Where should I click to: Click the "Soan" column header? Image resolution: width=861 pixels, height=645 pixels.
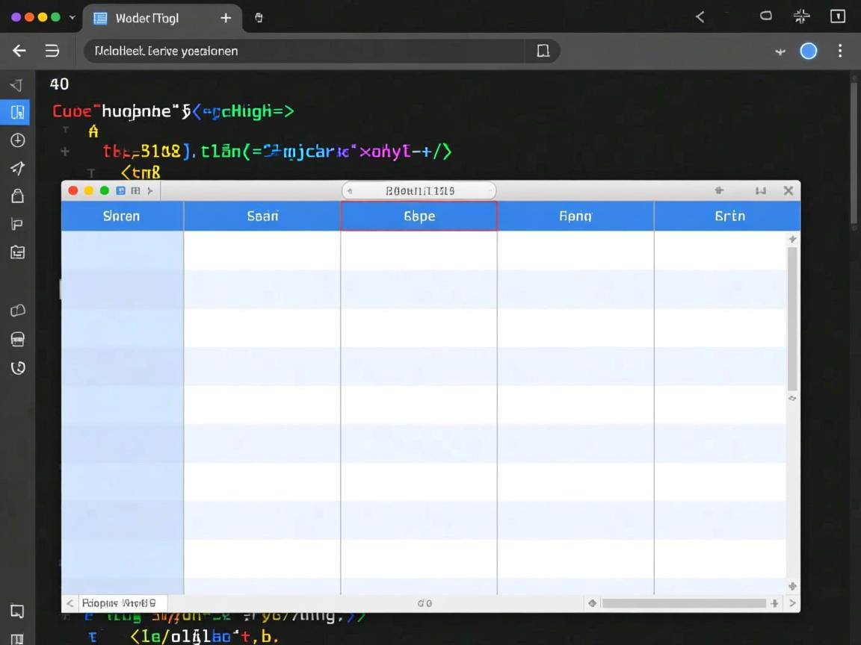click(262, 216)
